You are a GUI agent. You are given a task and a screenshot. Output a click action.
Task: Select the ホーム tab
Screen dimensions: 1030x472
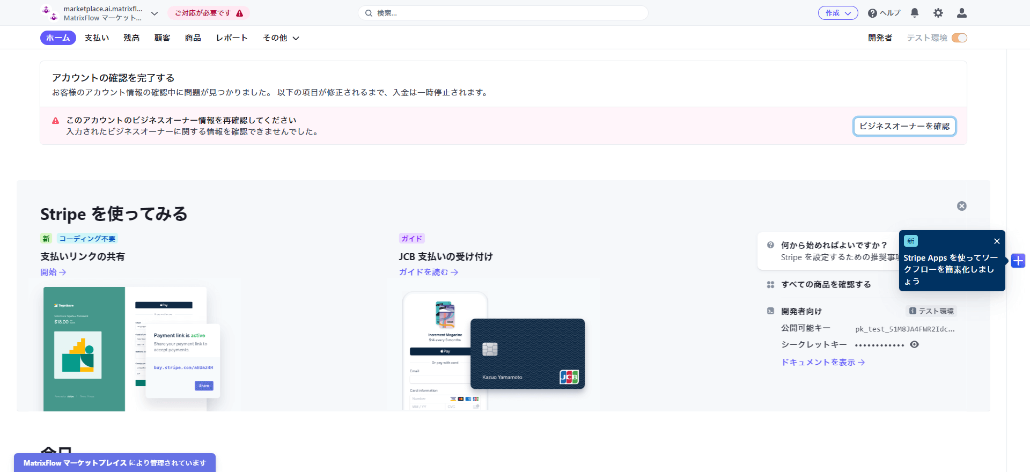click(x=58, y=38)
